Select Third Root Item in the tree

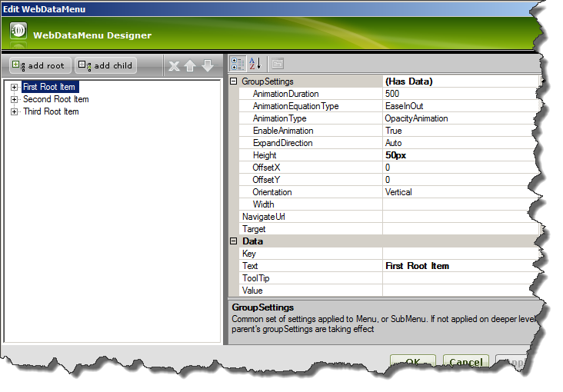click(x=51, y=112)
